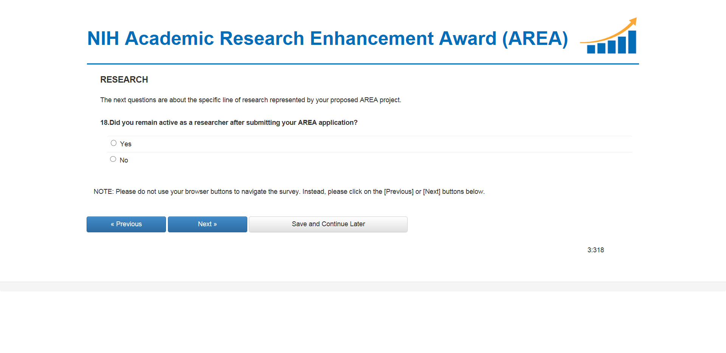Click the No answer label text
This screenshot has height=353, width=726.
click(x=124, y=160)
